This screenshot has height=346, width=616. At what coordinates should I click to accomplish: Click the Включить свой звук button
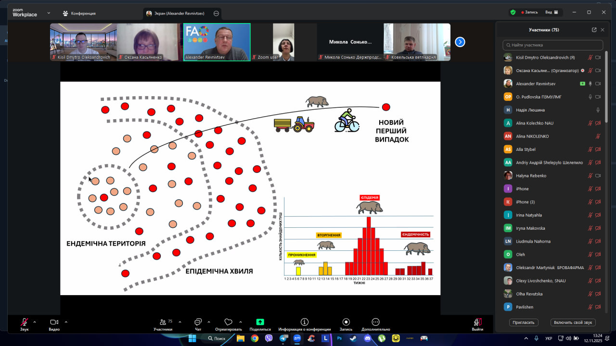[573, 322]
